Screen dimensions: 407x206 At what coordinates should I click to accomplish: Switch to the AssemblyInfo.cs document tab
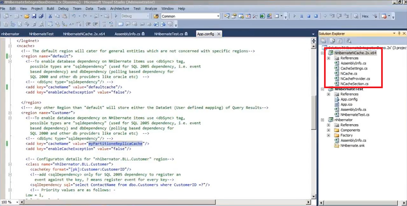coord(129,34)
